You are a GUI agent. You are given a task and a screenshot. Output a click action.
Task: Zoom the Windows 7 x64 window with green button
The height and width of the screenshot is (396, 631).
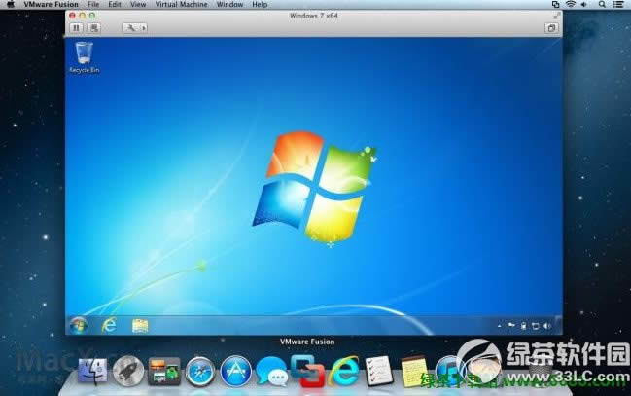coord(92,16)
